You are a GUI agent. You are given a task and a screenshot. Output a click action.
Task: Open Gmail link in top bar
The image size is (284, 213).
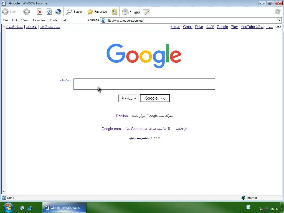[x=188, y=27]
